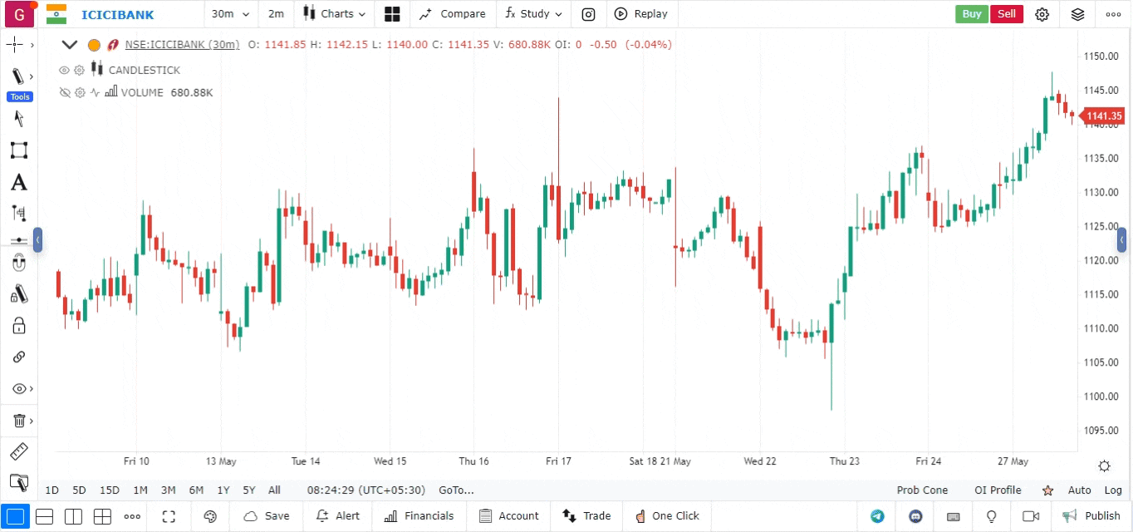Toggle Candlestick series visibility eye

pos(64,70)
